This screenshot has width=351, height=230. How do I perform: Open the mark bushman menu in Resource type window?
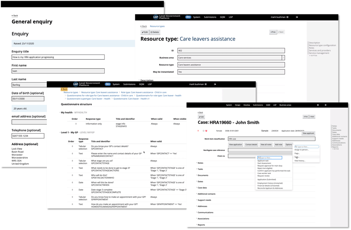280,17
